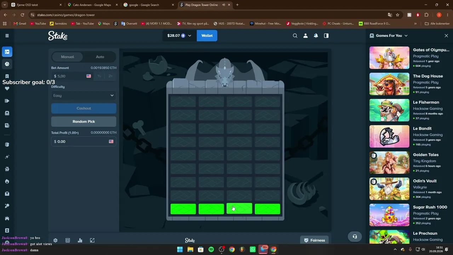Open the user profile icon

305,35
